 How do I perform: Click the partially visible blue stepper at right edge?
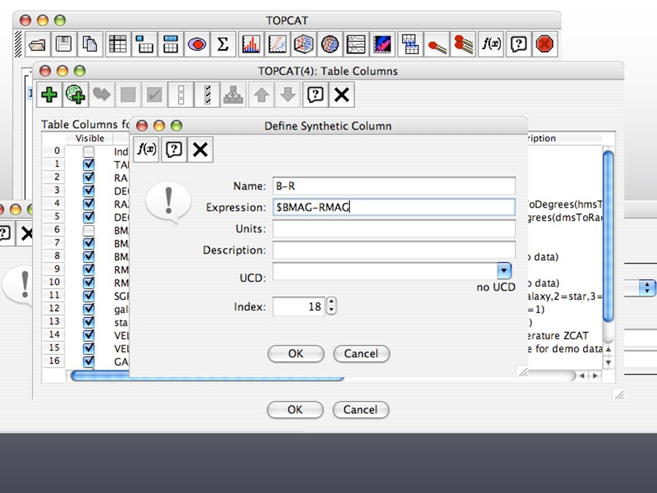pos(647,288)
